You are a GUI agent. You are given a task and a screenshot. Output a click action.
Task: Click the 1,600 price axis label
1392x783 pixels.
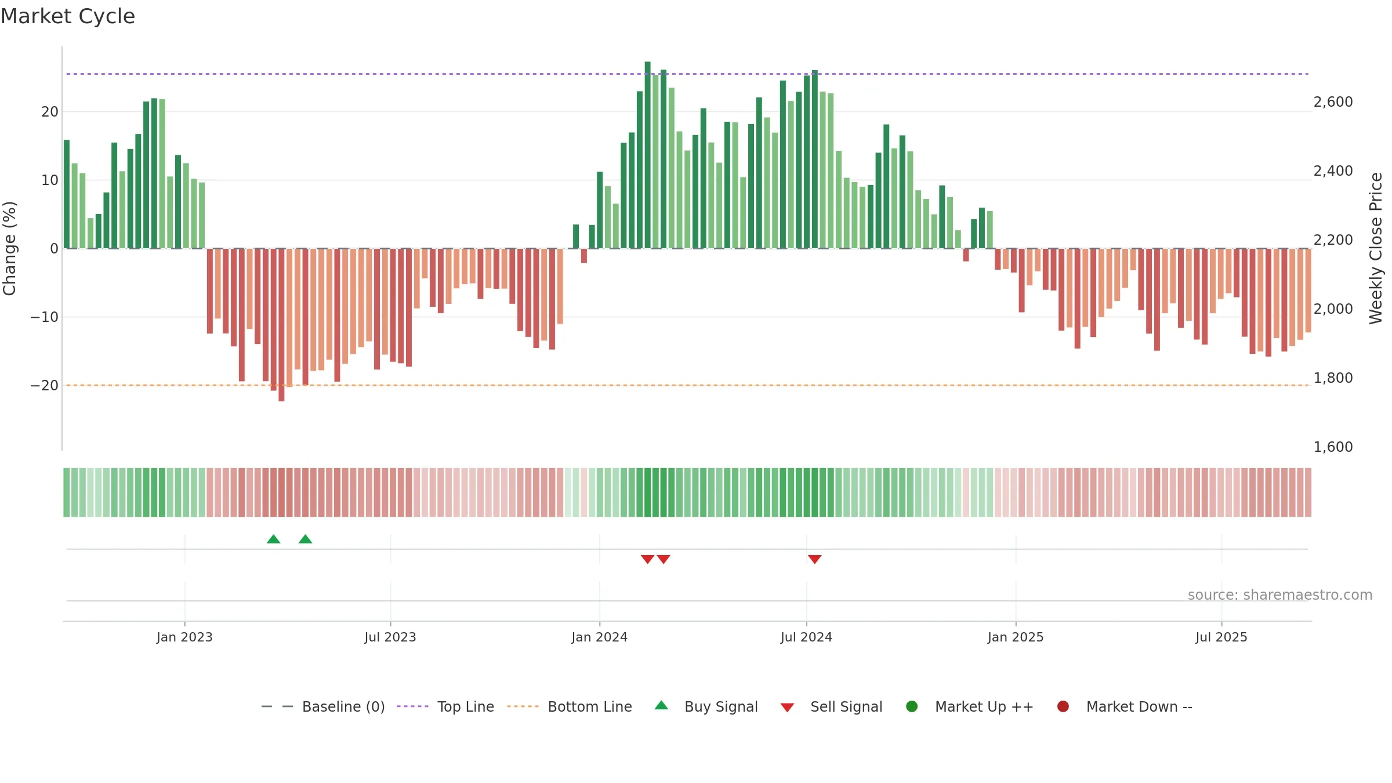[x=1333, y=447]
